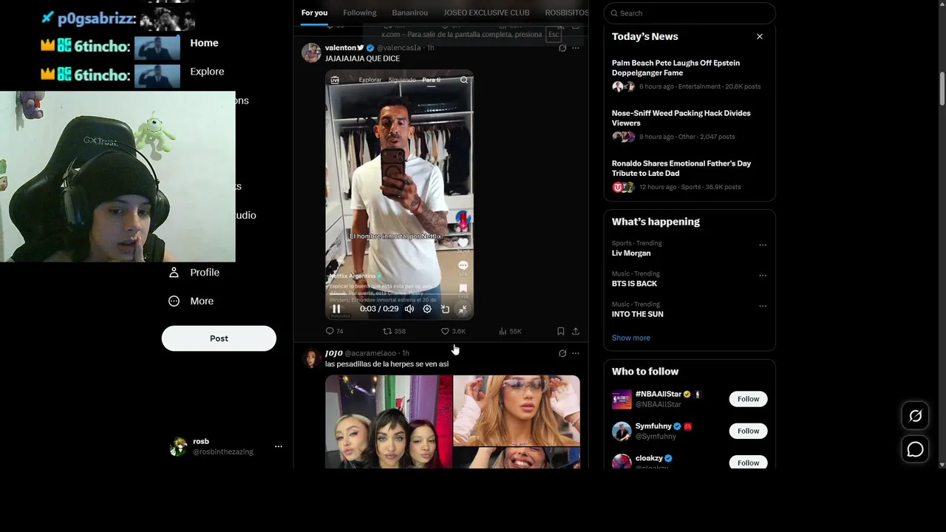
Task: Open Grok icon on acaramelaoo's post
Action: (x=562, y=353)
